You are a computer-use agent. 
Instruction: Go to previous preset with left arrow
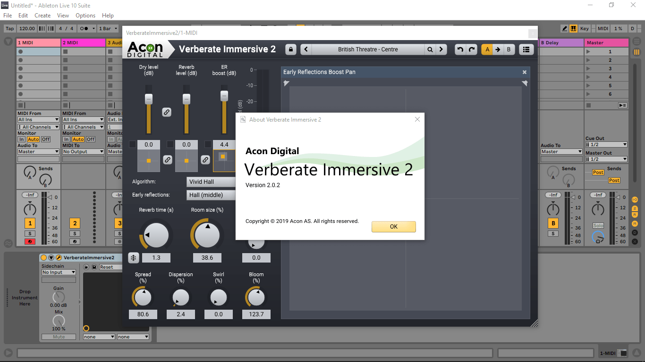pos(306,49)
